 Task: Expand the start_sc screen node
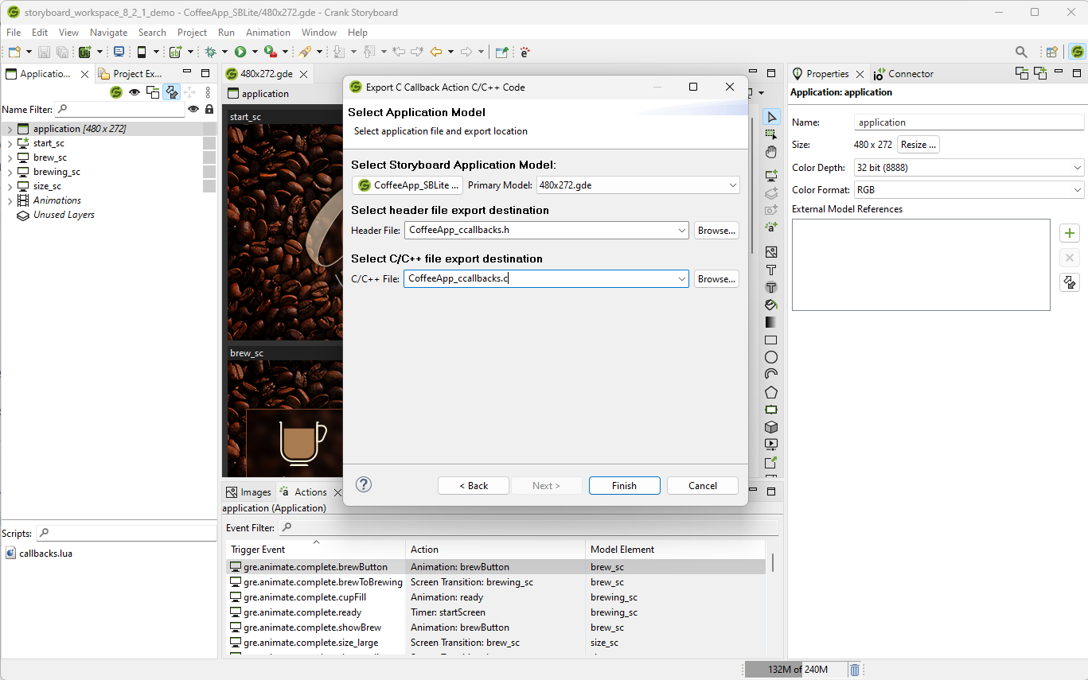coord(10,143)
